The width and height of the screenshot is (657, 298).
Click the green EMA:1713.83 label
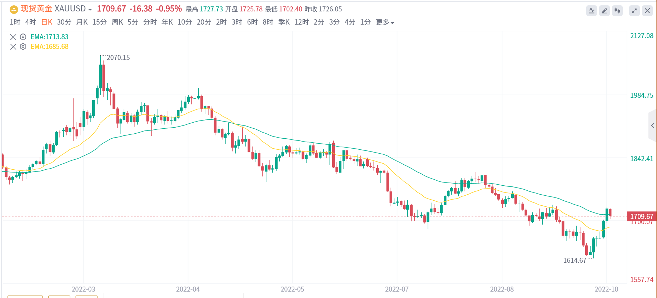click(49, 37)
